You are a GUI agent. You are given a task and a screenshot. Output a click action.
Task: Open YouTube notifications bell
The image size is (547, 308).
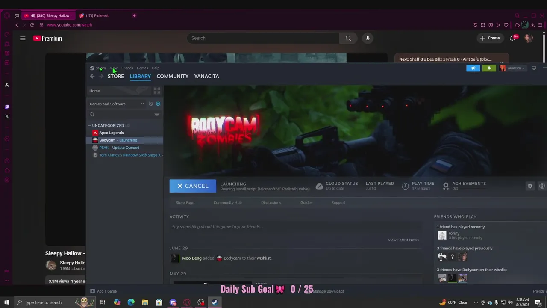pos(512,38)
